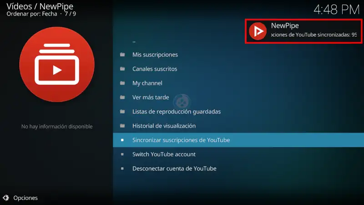Viewport: 364px width, 205px height.
Task: Open Listas de reproducción guardadas
Action: 238,112
